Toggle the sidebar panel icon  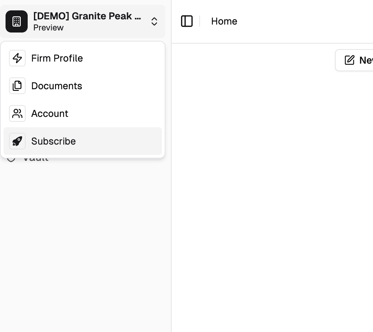point(187,21)
